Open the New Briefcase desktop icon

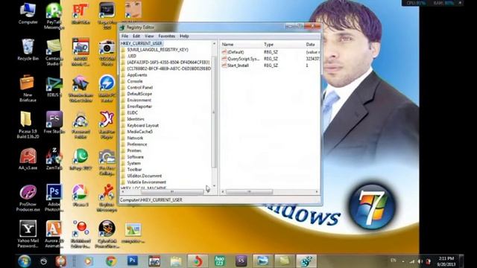(28, 88)
